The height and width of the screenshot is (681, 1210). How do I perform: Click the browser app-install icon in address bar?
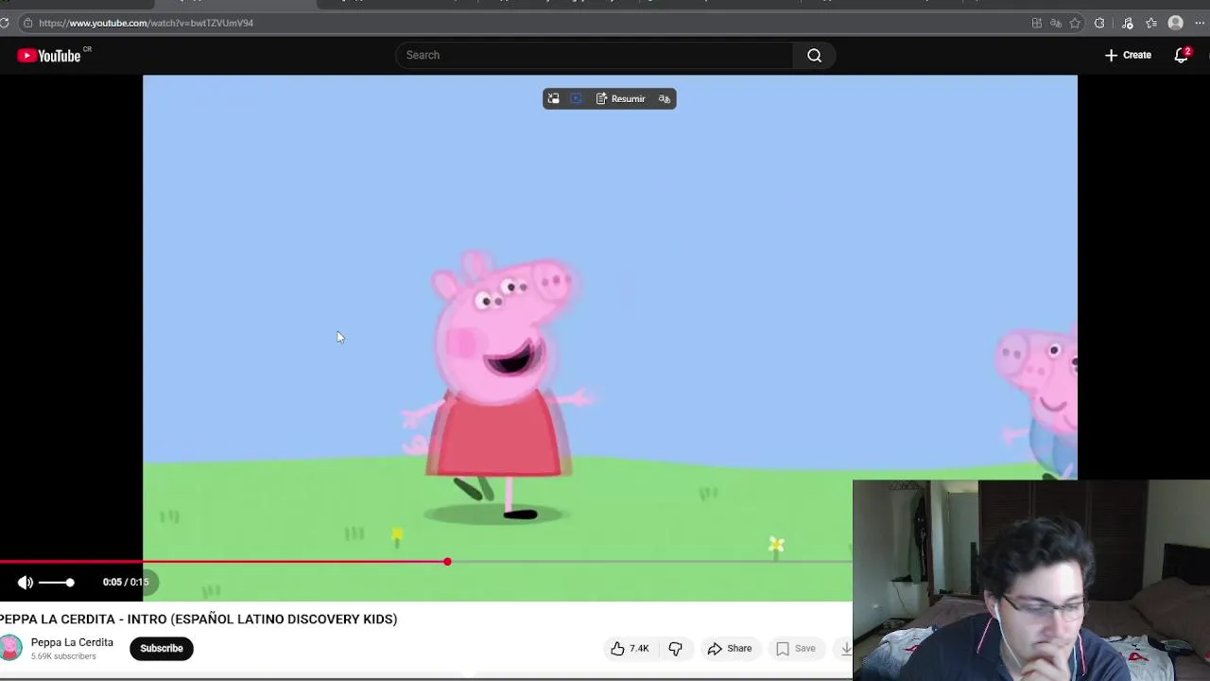1037,23
